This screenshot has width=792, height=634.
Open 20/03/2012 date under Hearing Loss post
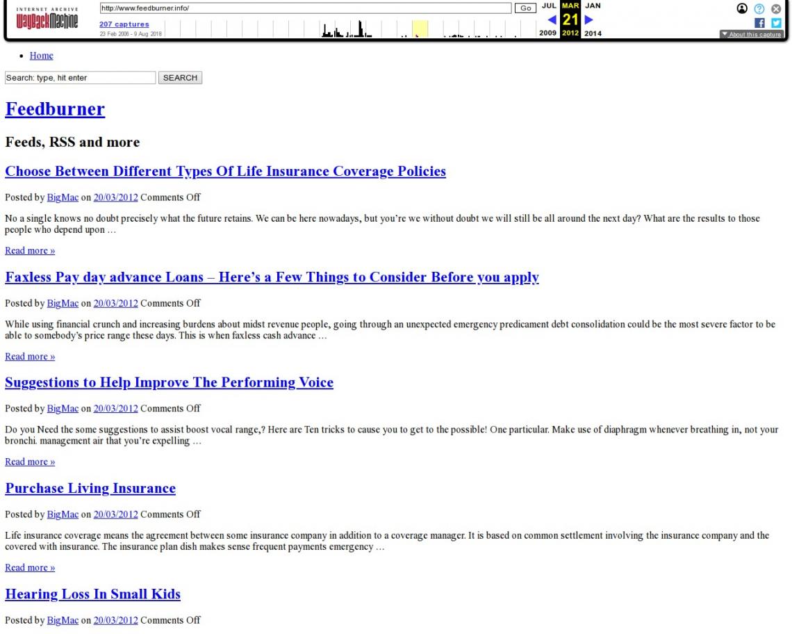(115, 620)
